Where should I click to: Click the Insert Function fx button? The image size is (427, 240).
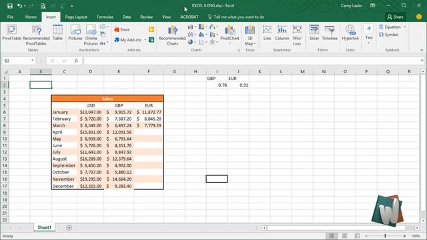76,61
